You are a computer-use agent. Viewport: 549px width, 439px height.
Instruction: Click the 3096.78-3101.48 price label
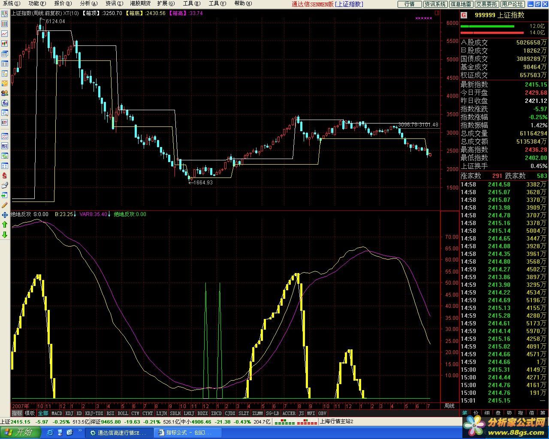(x=418, y=125)
